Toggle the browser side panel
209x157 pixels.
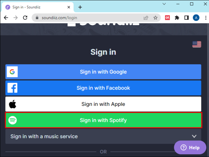(187, 18)
